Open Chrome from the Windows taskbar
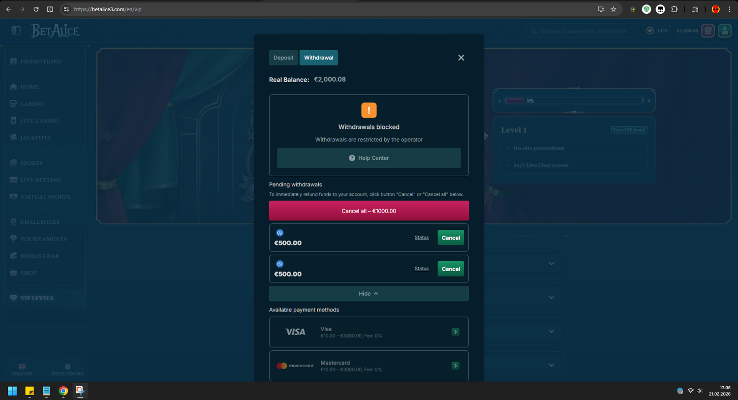Viewport: 738px width, 400px height. click(63, 391)
